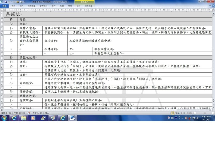Screen dimensions: 215x150
Task: Open the 檔案 (File) tab
Action: pyautogui.click(x=5, y=6)
